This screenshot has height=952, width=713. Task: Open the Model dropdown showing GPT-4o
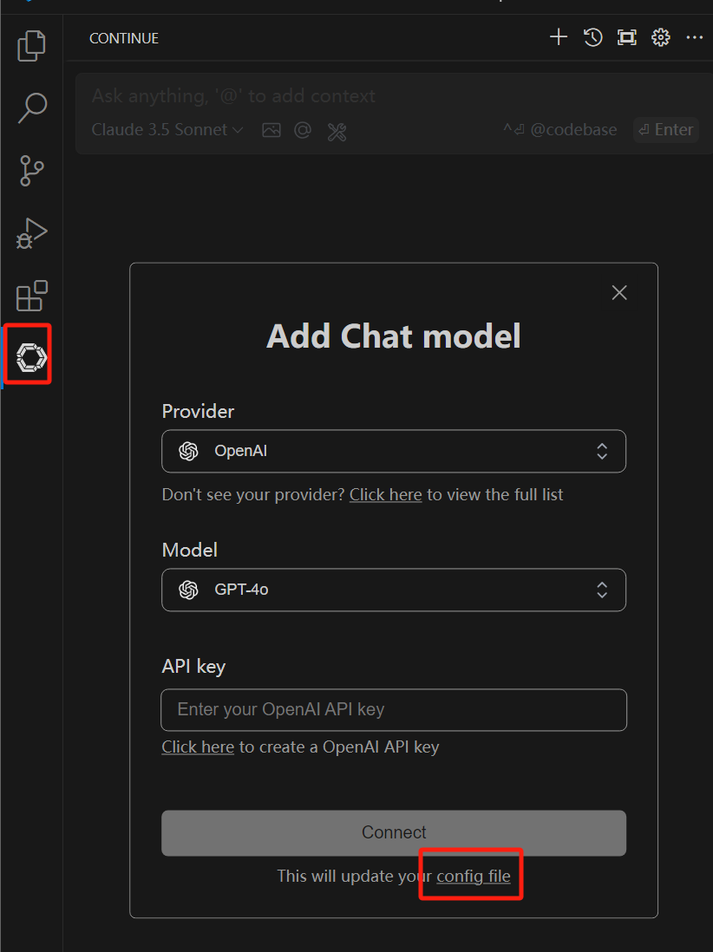393,590
